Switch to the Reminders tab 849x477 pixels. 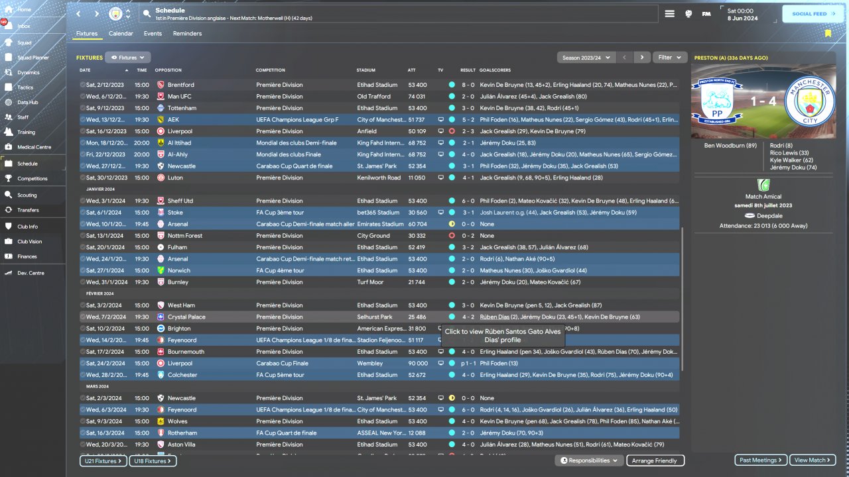pyautogui.click(x=187, y=33)
